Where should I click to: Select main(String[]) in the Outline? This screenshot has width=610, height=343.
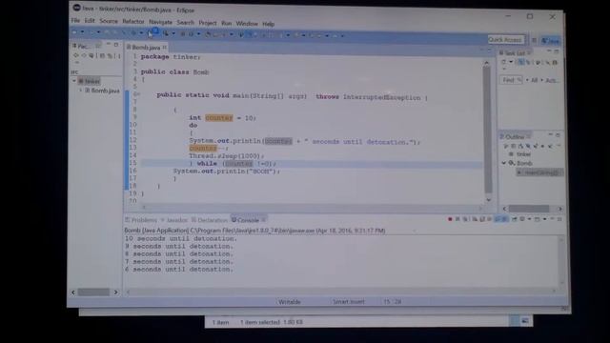point(540,172)
